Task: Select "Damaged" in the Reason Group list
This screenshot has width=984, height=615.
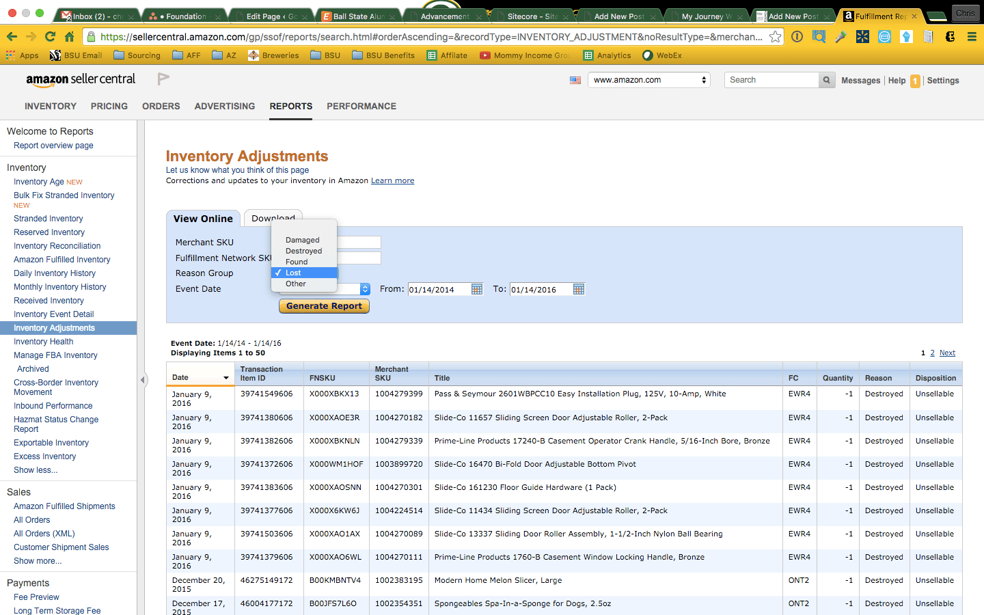Action: (x=302, y=240)
